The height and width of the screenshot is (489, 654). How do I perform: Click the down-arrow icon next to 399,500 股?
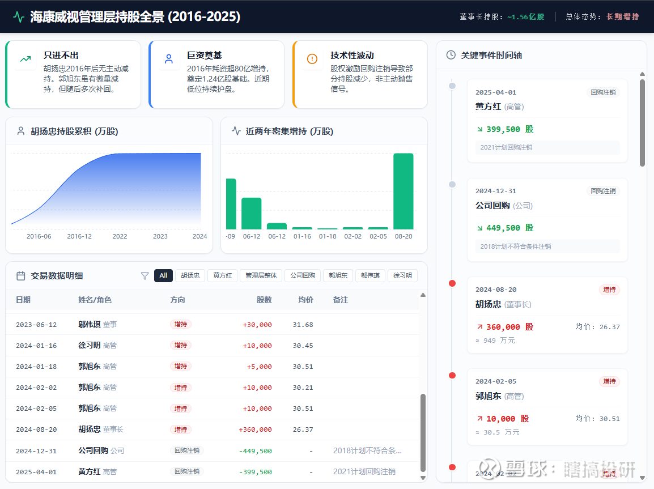tap(479, 129)
